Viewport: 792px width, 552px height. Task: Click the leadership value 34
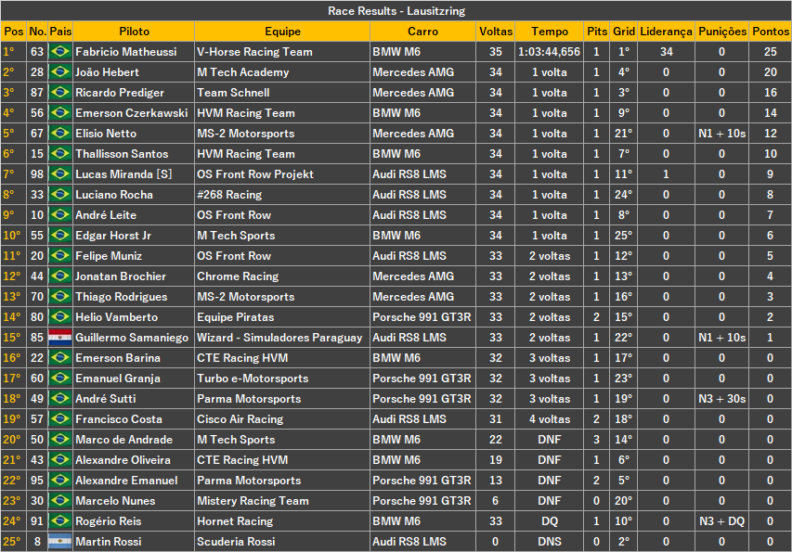[666, 51]
